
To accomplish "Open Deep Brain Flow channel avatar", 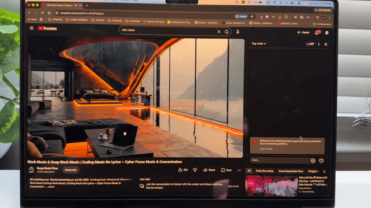I will click(31, 169).
